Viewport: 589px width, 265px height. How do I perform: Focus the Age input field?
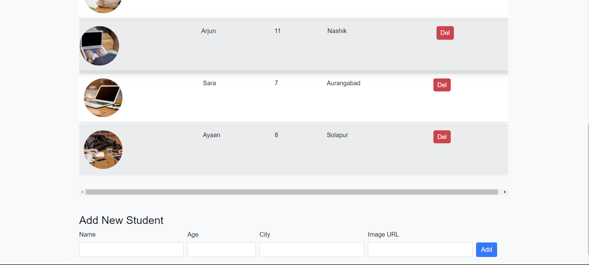(221, 250)
